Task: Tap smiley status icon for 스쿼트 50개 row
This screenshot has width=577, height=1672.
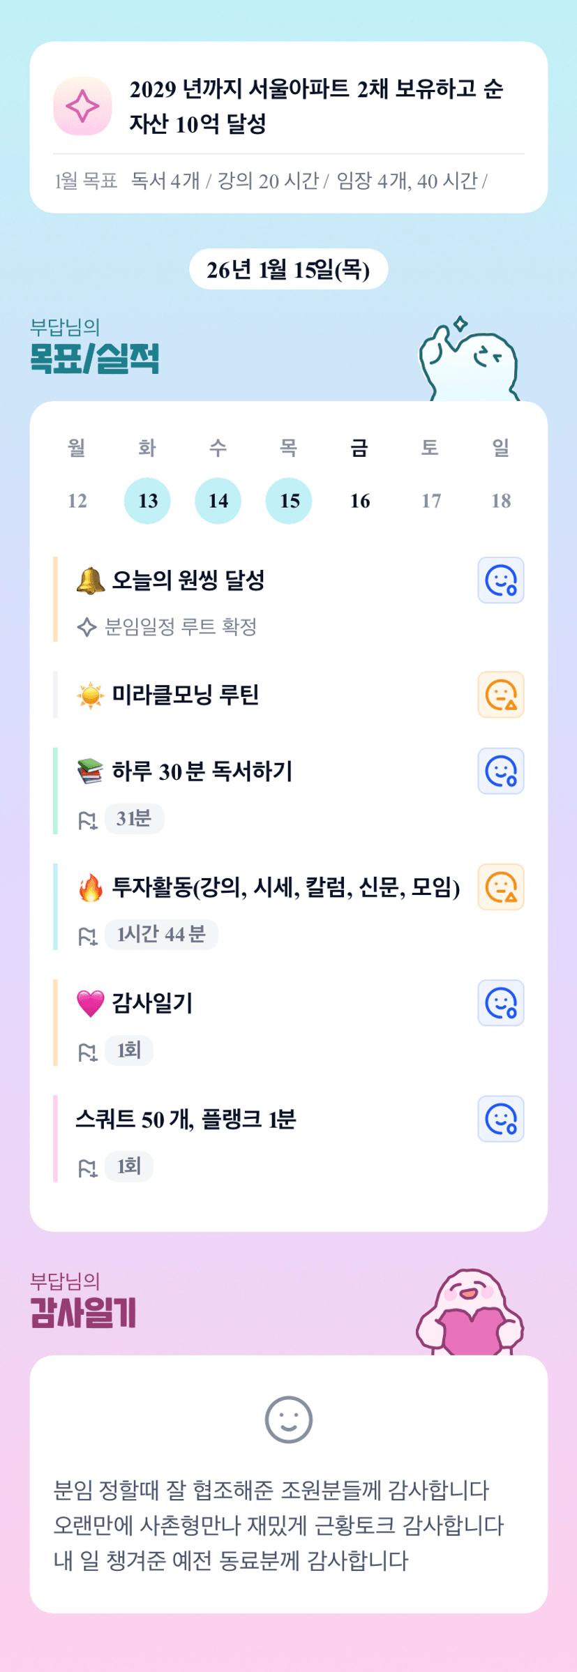Action: [x=500, y=1119]
